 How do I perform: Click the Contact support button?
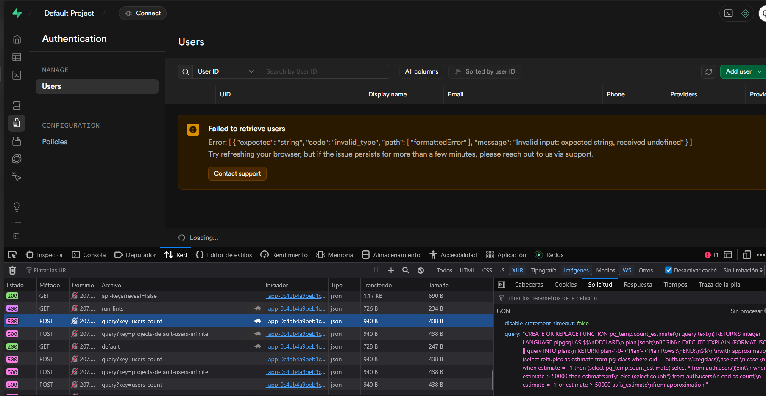pos(237,174)
